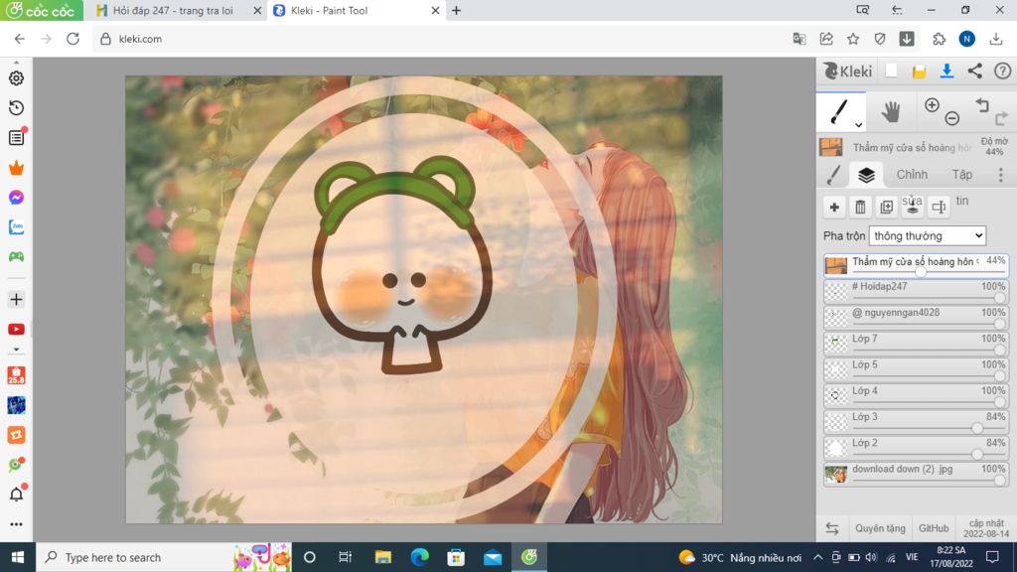Save the image with download icon

(x=946, y=71)
